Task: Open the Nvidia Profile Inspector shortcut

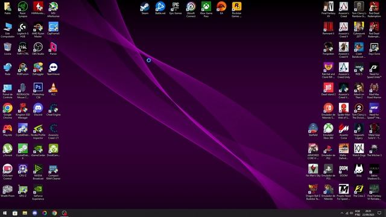Action: [38, 131]
